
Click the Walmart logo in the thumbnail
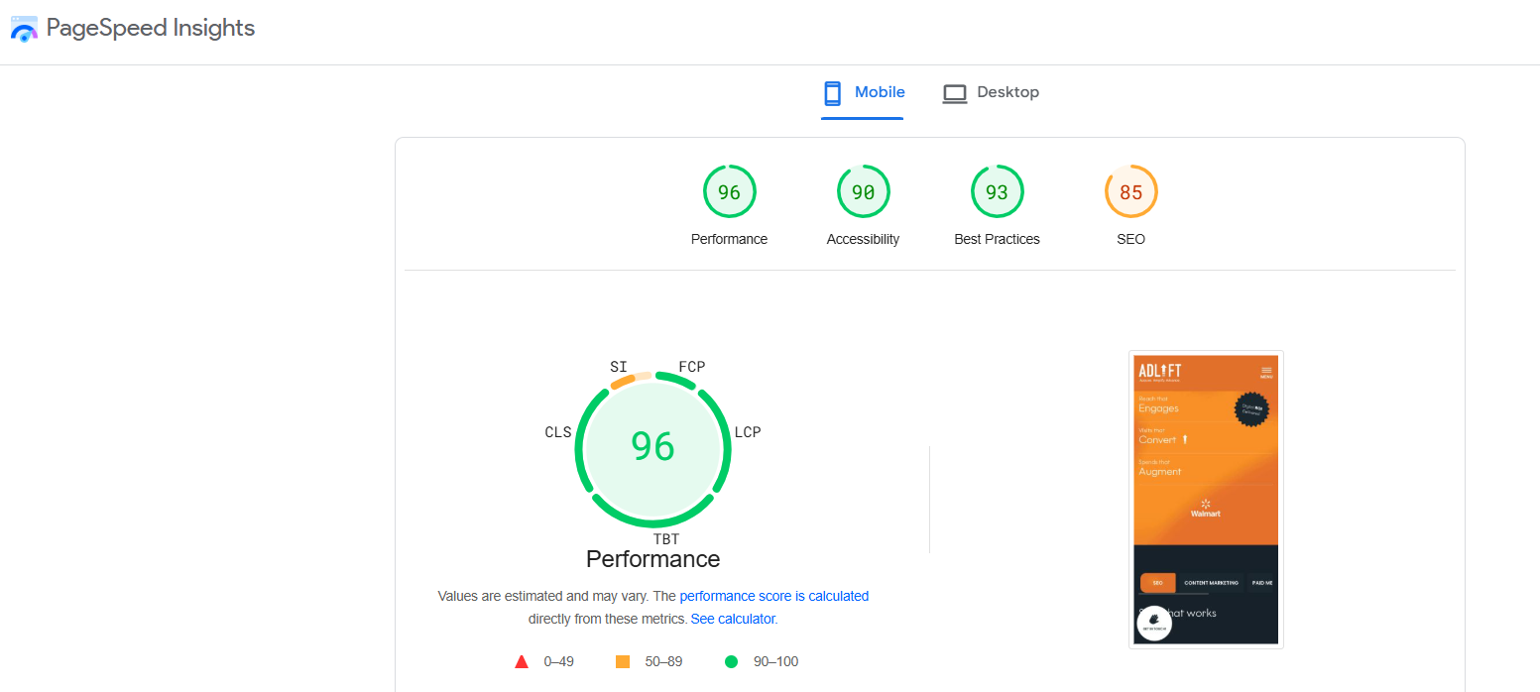[x=1206, y=509]
